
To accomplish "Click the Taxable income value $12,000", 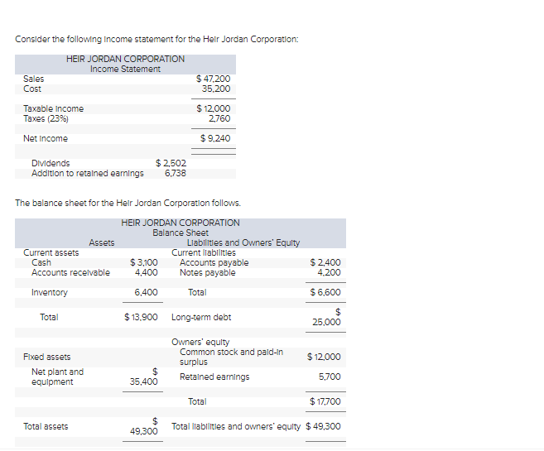I will (213, 109).
